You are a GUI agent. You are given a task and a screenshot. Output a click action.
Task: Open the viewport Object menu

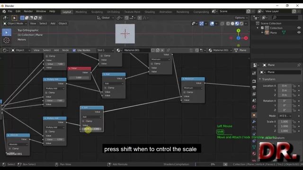point(62,24)
